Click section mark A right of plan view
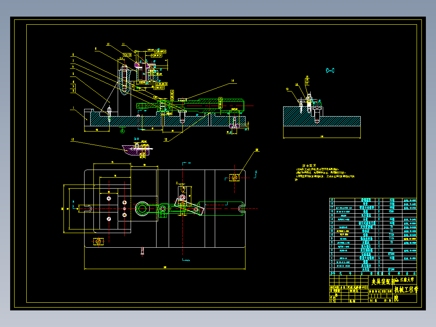 pos(256,172)
